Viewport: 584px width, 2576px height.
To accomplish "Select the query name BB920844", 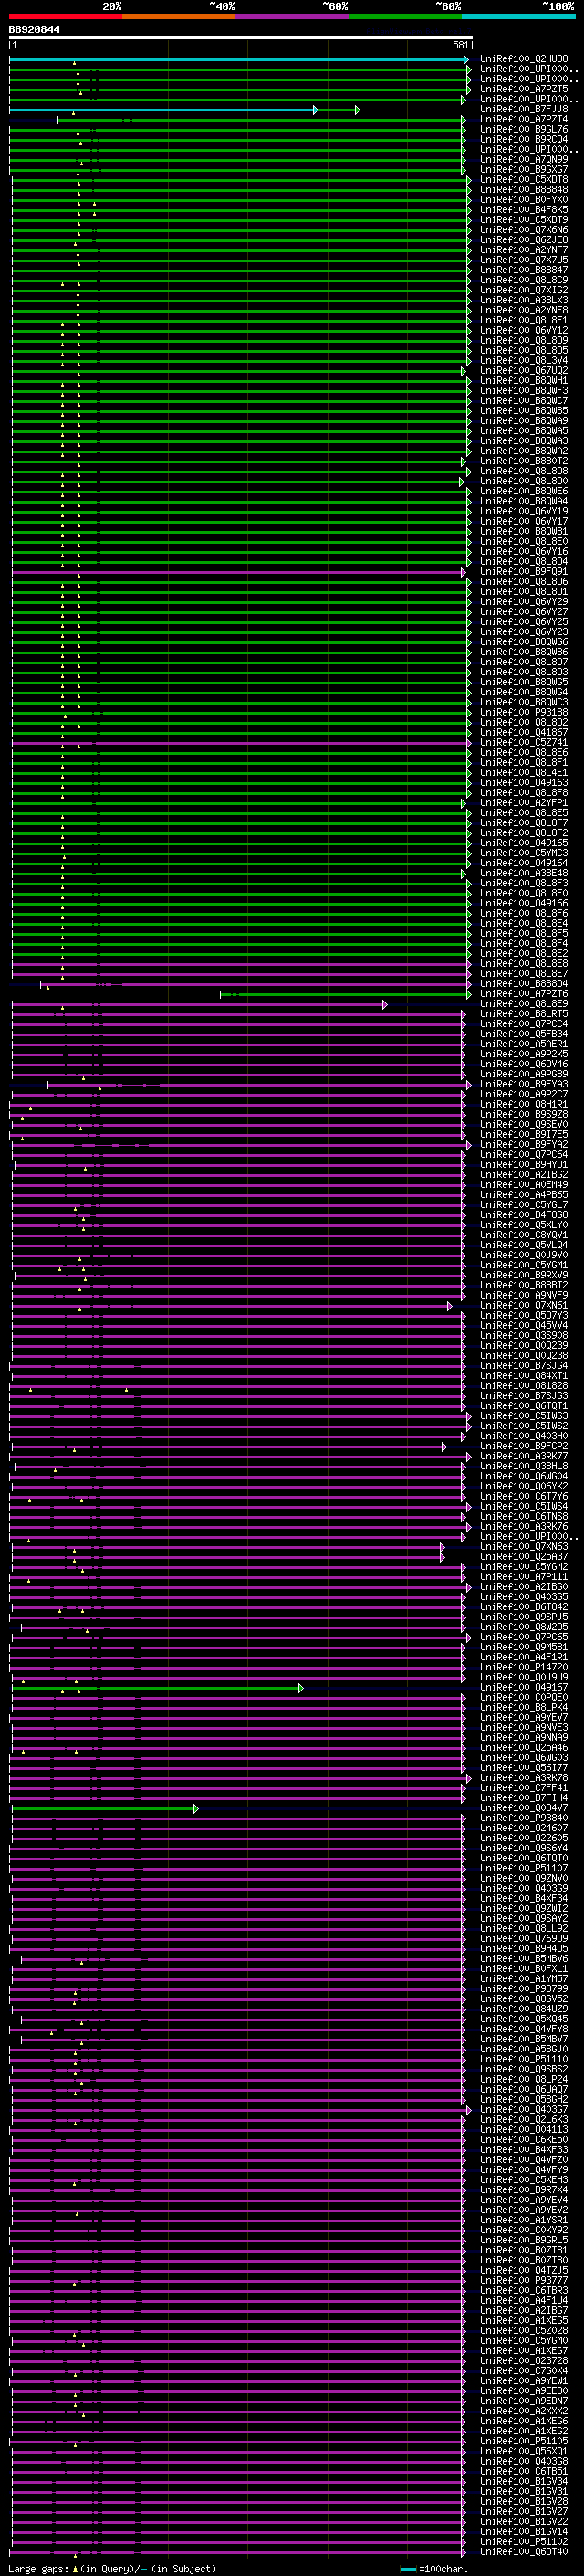I will 34,30.
